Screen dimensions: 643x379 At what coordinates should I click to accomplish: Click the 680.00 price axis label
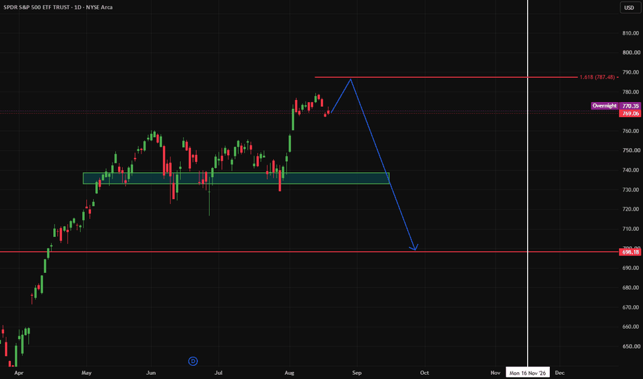(x=631, y=287)
